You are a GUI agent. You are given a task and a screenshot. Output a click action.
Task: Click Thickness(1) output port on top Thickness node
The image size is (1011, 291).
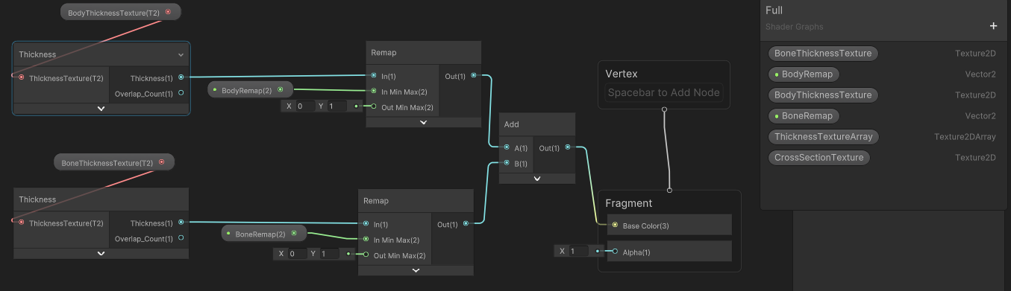pyautogui.click(x=181, y=77)
